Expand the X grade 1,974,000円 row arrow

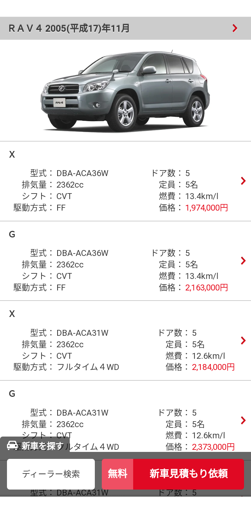coord(243,181)
